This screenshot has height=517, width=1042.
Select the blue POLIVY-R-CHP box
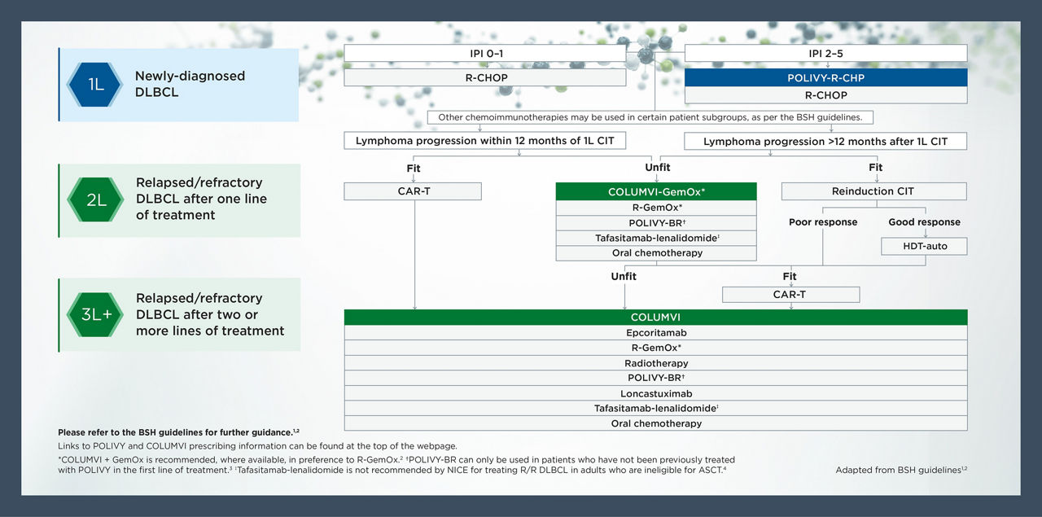825,77
